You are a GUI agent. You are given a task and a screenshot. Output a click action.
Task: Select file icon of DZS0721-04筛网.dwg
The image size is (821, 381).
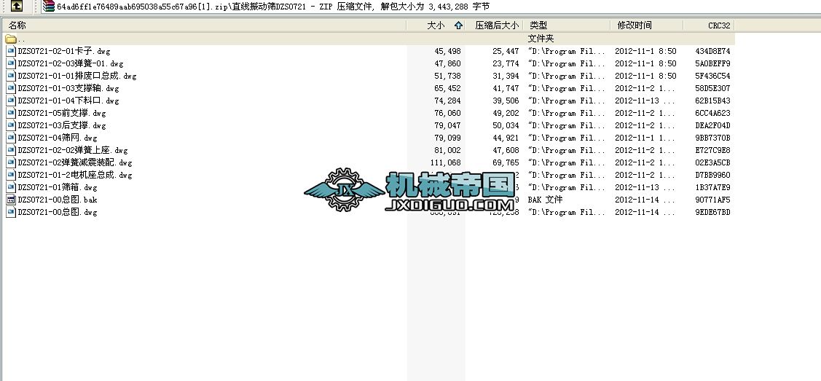(11, 138)
